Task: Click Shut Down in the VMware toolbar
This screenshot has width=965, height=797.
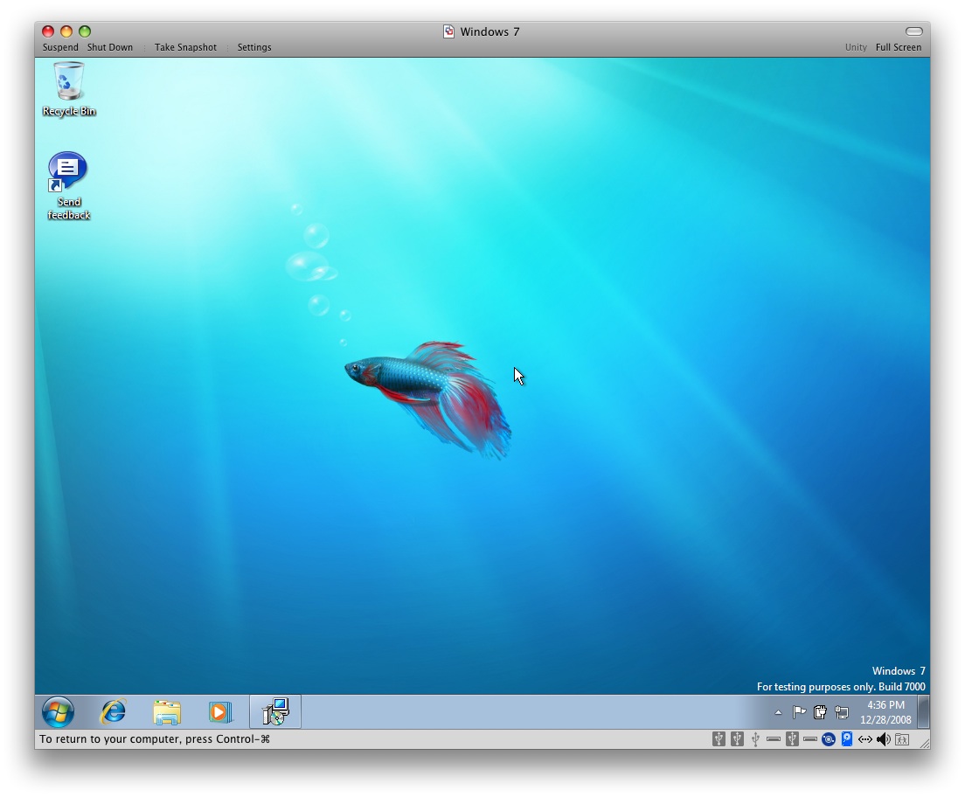Action: [x=109, y=47]
